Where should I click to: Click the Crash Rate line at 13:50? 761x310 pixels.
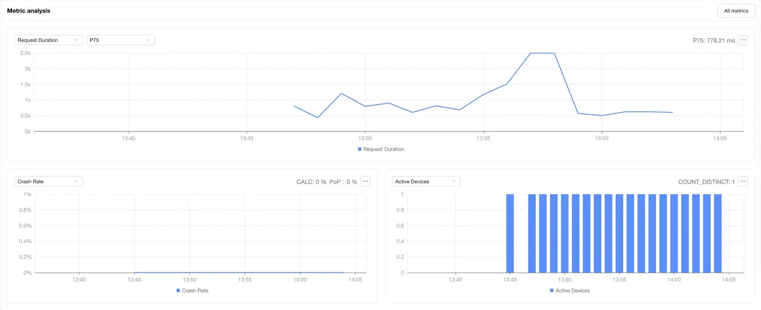[x=190, y=273]
